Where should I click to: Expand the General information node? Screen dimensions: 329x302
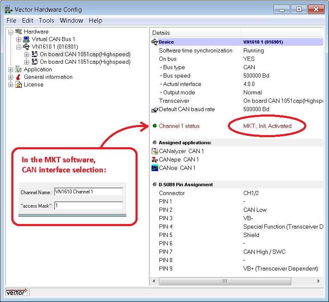click(x=10, y=77)
